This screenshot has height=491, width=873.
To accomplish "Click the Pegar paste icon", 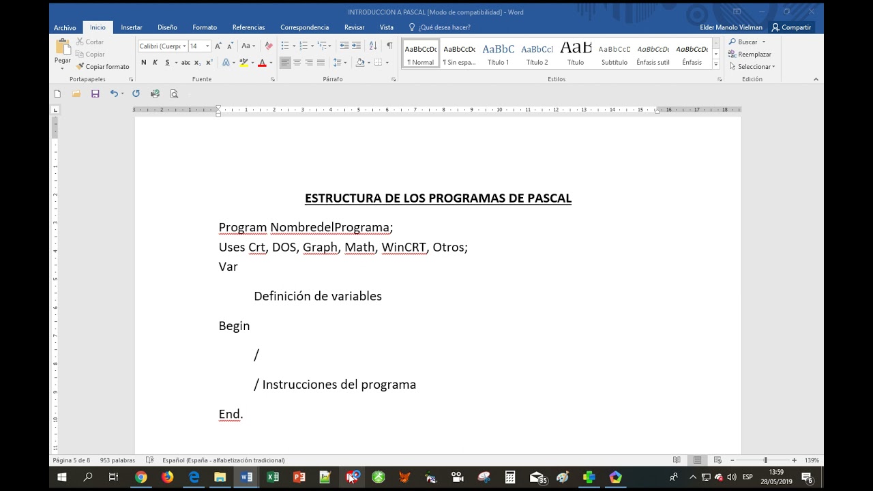I will (x=63, y=48).
